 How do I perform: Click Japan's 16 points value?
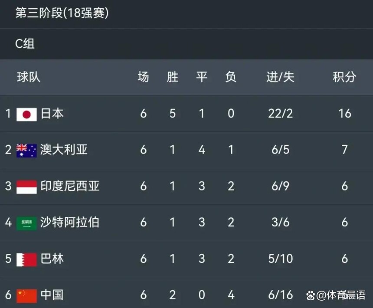pyautogui.click(x=345, y=114)
